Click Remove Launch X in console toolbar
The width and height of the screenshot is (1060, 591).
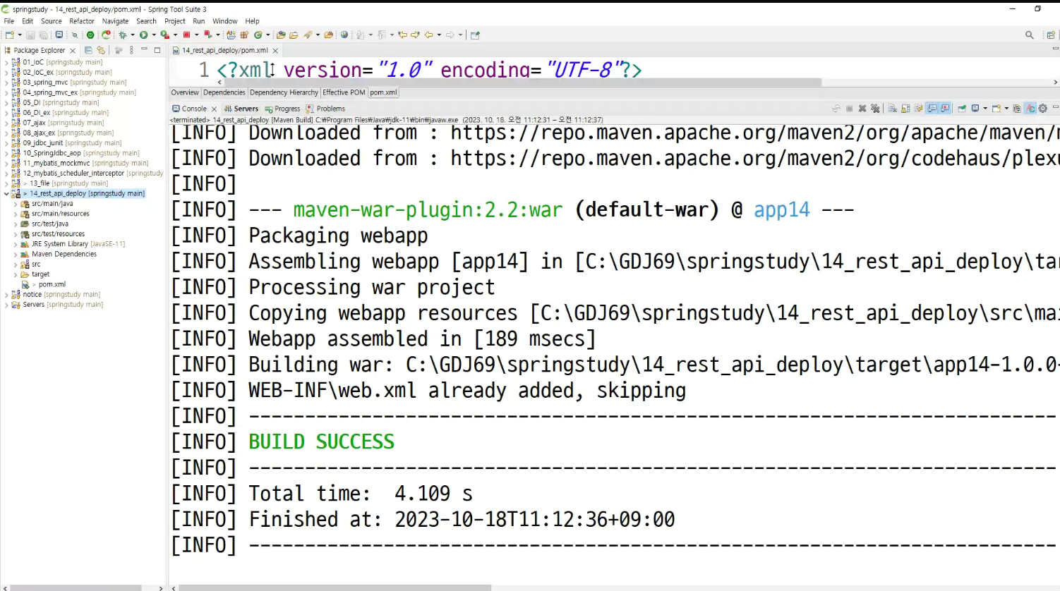[862, 109]
